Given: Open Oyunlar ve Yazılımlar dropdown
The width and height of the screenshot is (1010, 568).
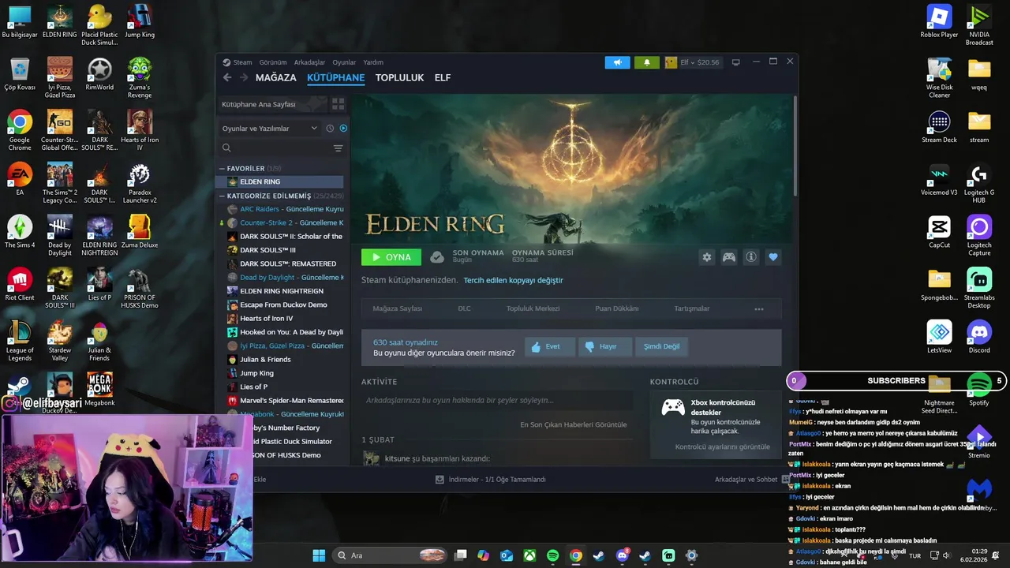Looking at the screenshot, I should (x=269, y=129).
